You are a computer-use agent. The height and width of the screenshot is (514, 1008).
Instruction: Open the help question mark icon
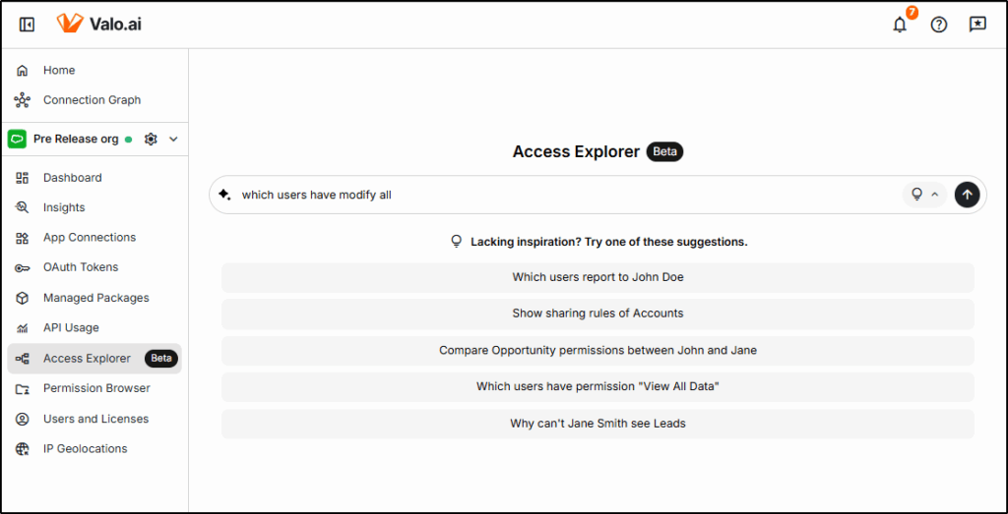pyautogui.click(x=939, y=25)
